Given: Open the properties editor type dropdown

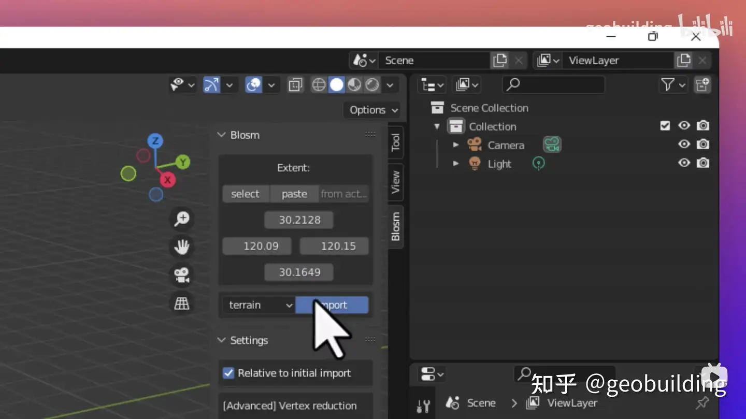Looking at the screenshot, I should [432, 374].
